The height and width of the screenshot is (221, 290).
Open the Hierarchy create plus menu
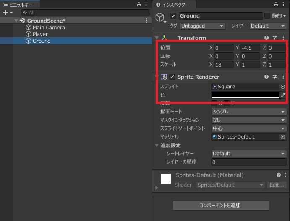pyautogui.click(x=8, y=13)
